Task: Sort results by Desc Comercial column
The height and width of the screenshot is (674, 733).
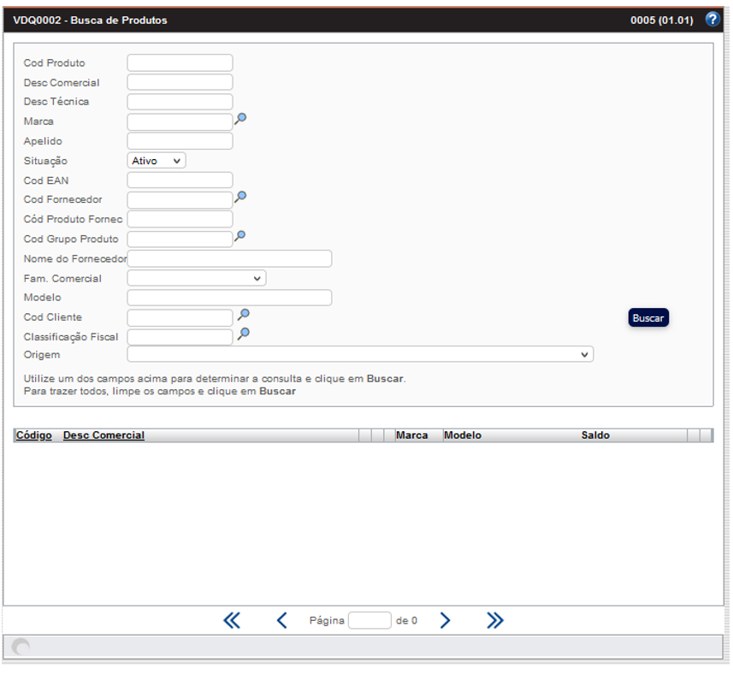Action: pyautogui.click(x=103, y=435)
